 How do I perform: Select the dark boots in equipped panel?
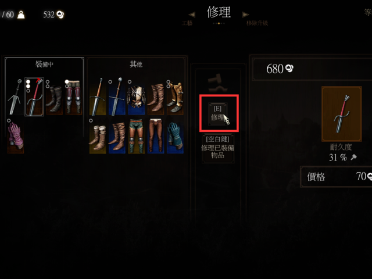54,97
